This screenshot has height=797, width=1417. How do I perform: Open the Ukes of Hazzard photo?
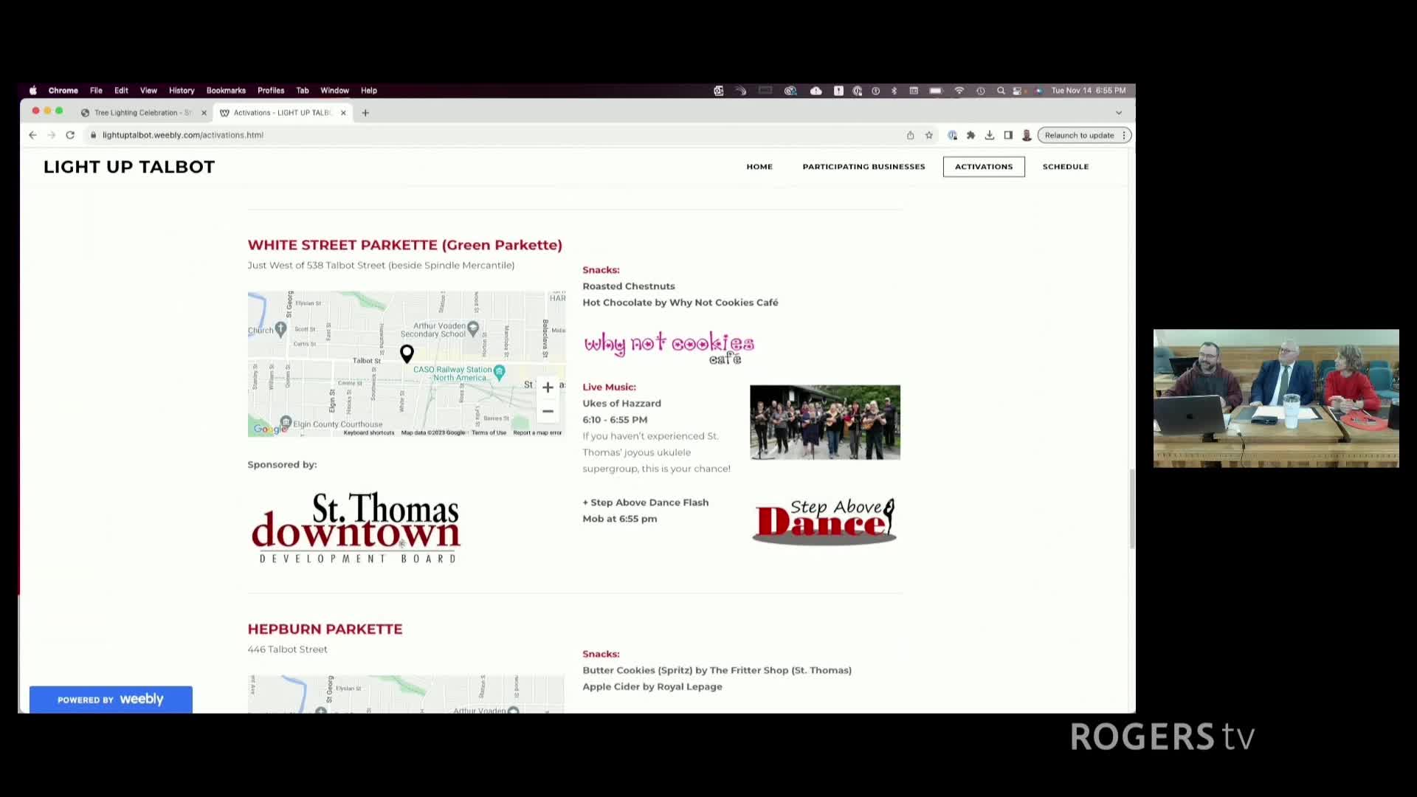[x=825, y=422]
